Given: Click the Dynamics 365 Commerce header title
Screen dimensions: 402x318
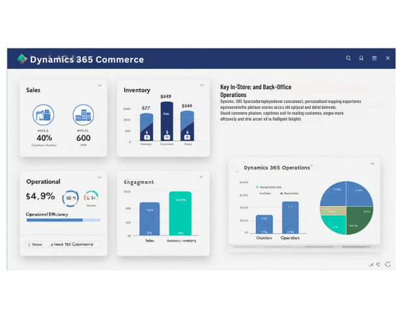Looking at the screenshot, I should coord(87,59).
